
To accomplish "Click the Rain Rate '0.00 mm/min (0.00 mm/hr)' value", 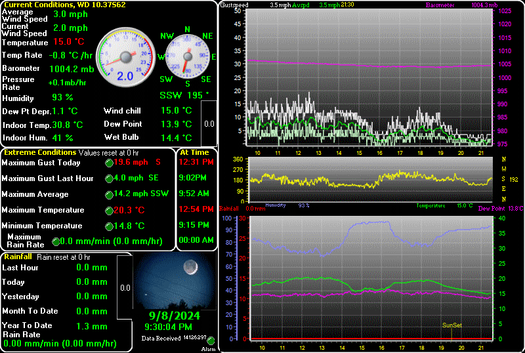I will click(60, 344).
